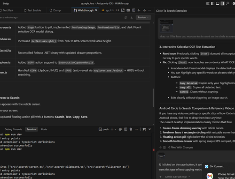Screen dimensions: 235x179
Task: Expand 0 Files With Changes
Action: pyautogui.click(x=180, y=147)
